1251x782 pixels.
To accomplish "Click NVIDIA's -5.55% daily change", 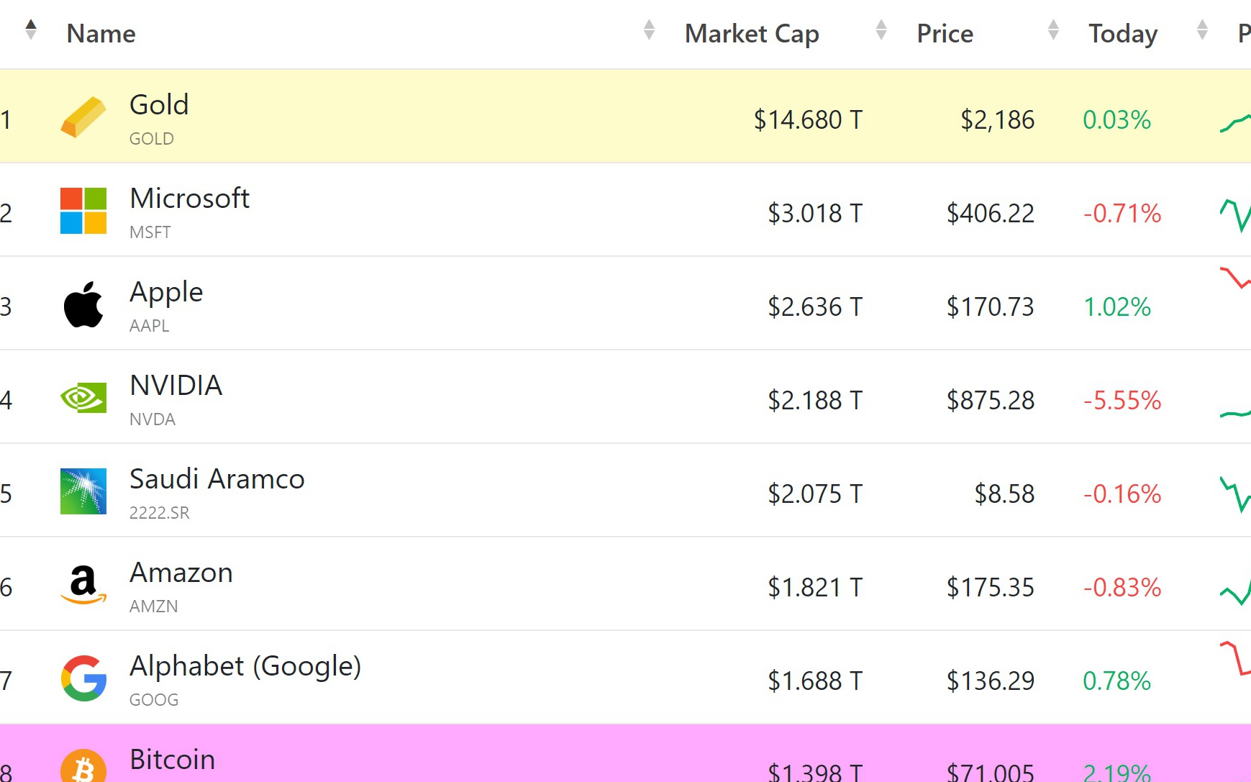I will [x=1122, y=401].
